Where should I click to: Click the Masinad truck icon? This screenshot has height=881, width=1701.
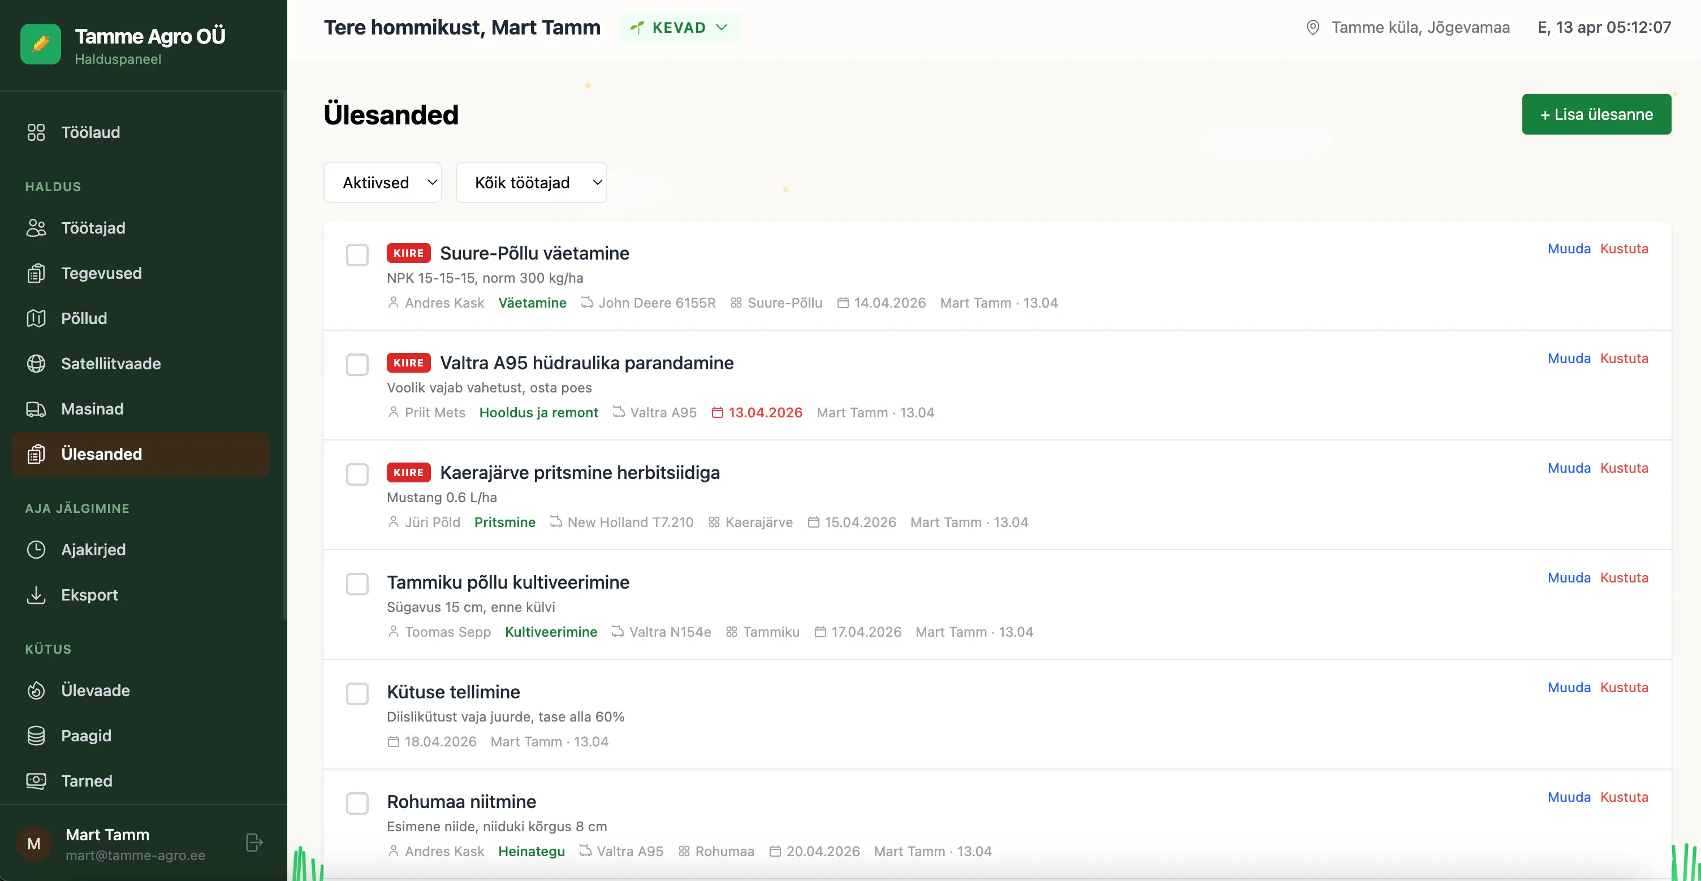coord(36,409)
